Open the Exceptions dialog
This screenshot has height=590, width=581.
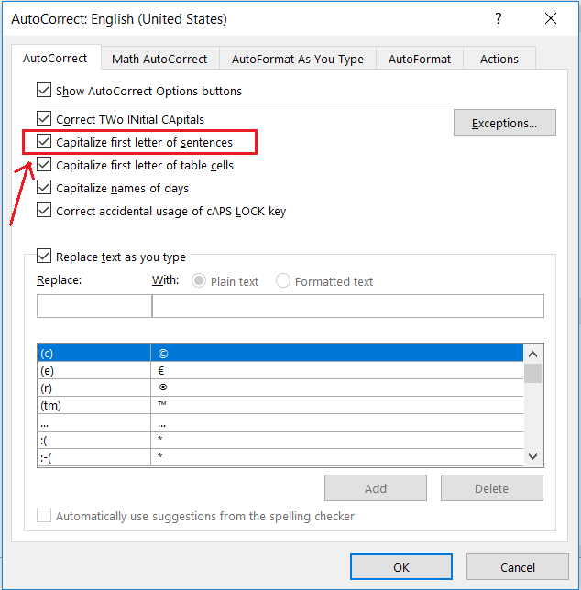[504, 123]
